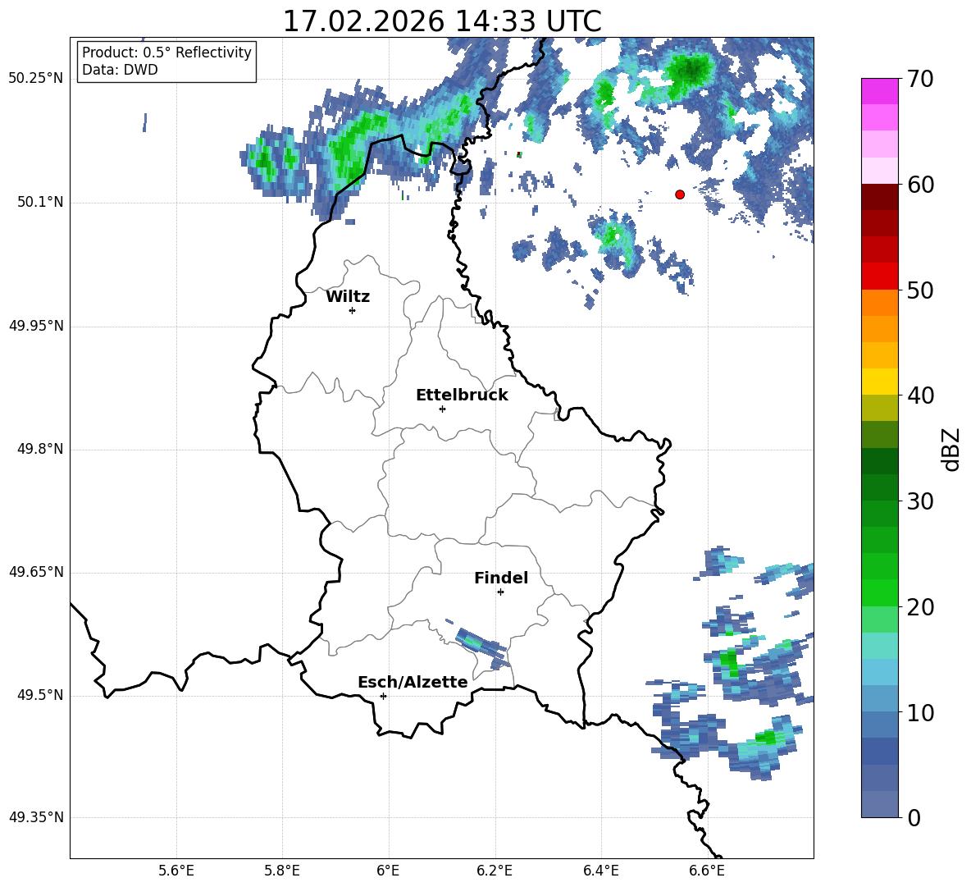
Task: Click the dBZ colorbar axis label
Action: (x=952, y=449)
